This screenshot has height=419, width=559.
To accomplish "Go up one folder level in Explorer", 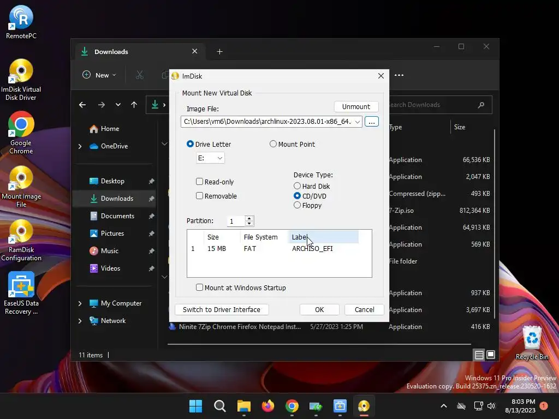I will click(134, 105).
